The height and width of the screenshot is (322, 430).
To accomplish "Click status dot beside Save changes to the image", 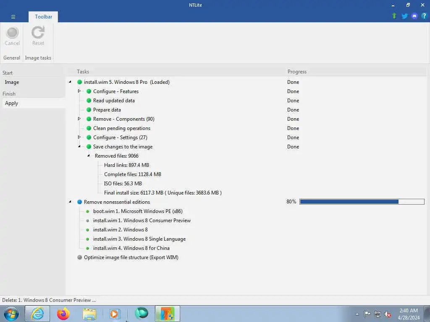I will point(89,146).
